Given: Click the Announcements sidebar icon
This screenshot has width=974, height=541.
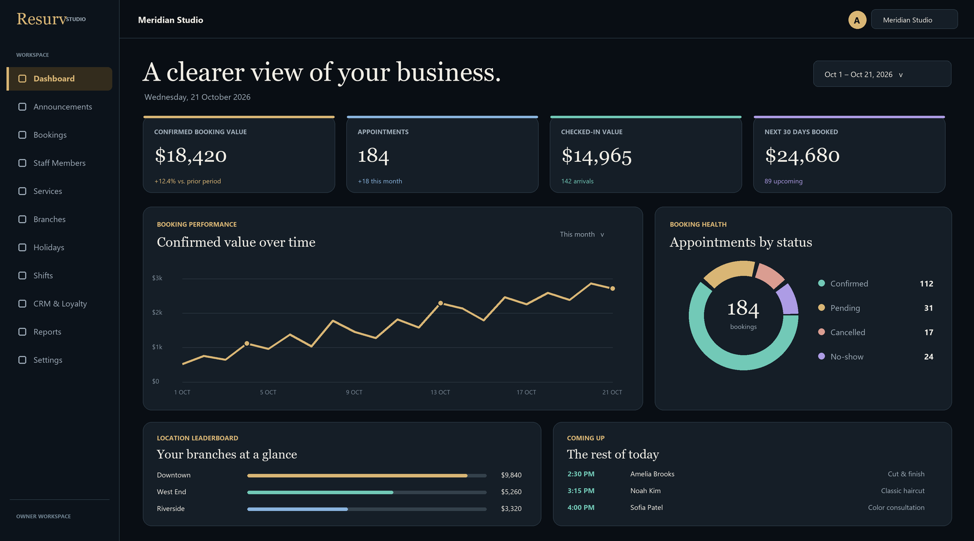Looking at the screenshot, I should (x=22, y=107).
